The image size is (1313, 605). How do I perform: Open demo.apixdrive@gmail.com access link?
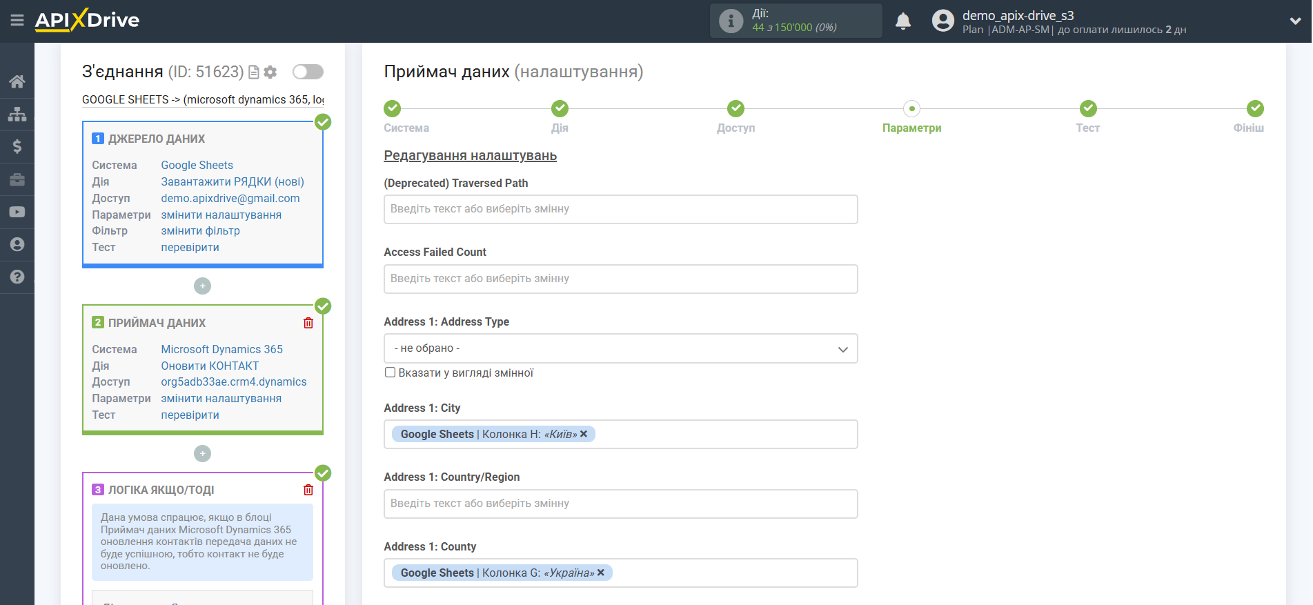(230, 198)
